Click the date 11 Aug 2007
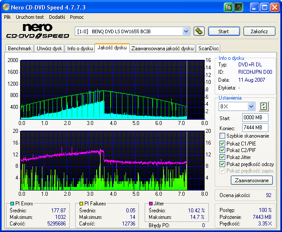 (251, 80)
